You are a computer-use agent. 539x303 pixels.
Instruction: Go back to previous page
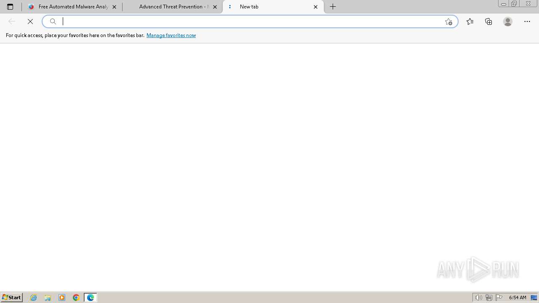click(12, 21)
